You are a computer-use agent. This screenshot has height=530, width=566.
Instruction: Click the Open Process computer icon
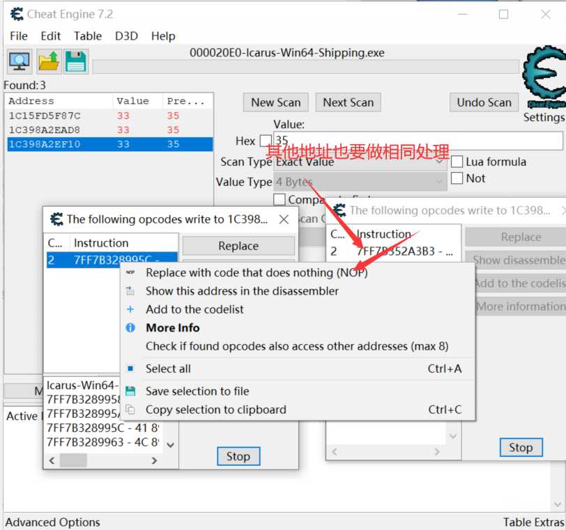[x=19, y=61]
